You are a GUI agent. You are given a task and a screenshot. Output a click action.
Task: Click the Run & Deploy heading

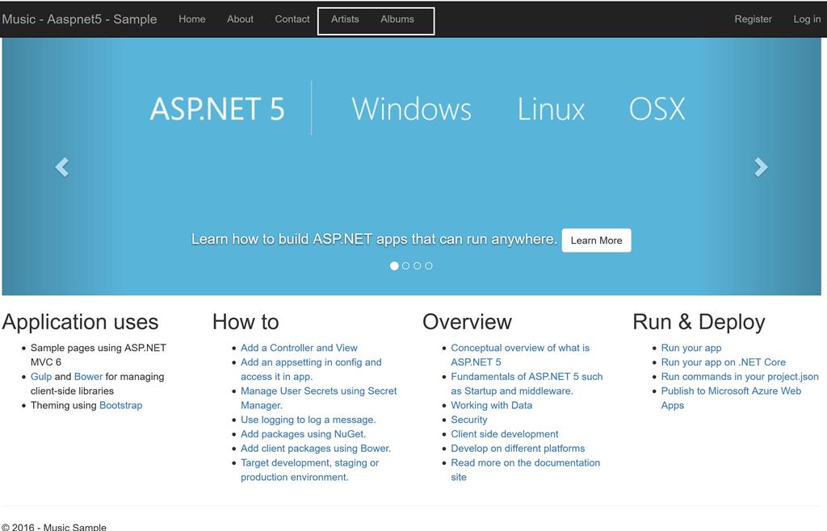[699, 322]
